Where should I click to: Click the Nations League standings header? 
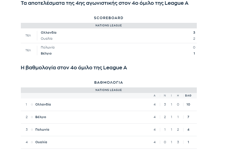click(109, 90)
